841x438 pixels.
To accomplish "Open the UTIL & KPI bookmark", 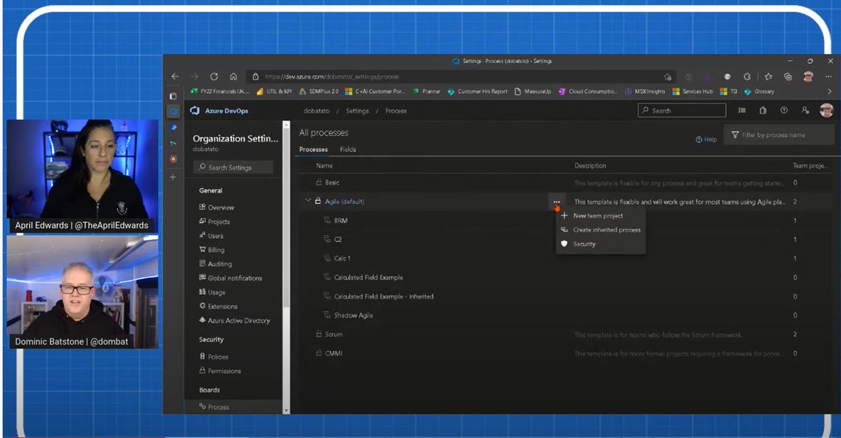I will click(x=274, y=92).
